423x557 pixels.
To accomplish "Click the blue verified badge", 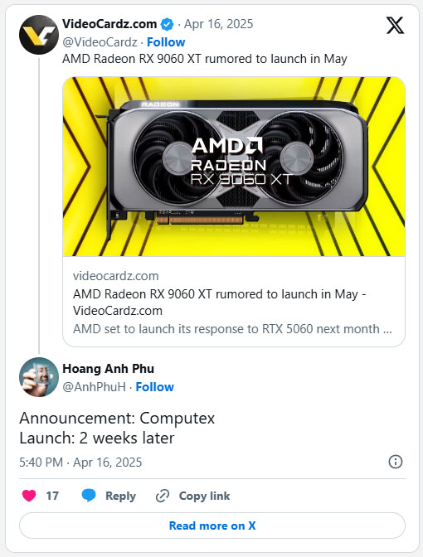I will 167,25.
